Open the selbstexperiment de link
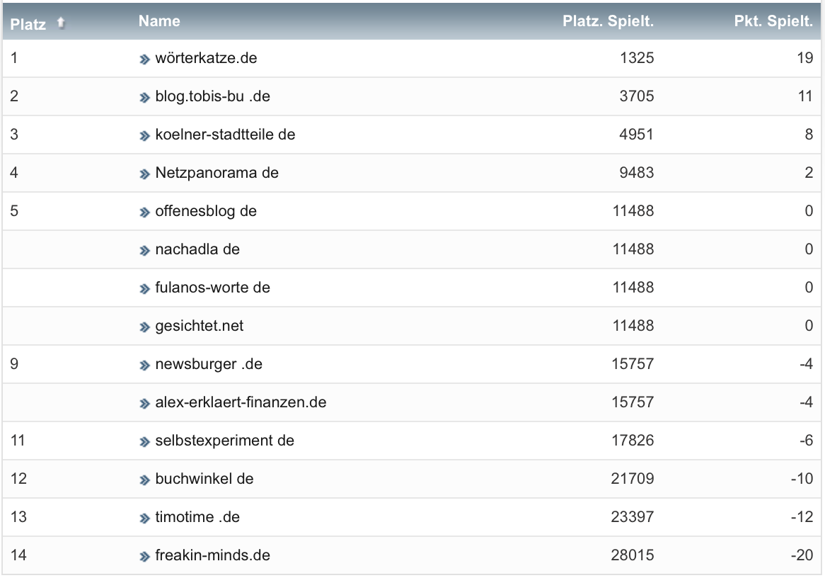 225,441
